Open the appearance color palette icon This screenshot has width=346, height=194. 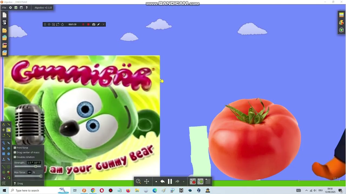(x=341, y=22)
